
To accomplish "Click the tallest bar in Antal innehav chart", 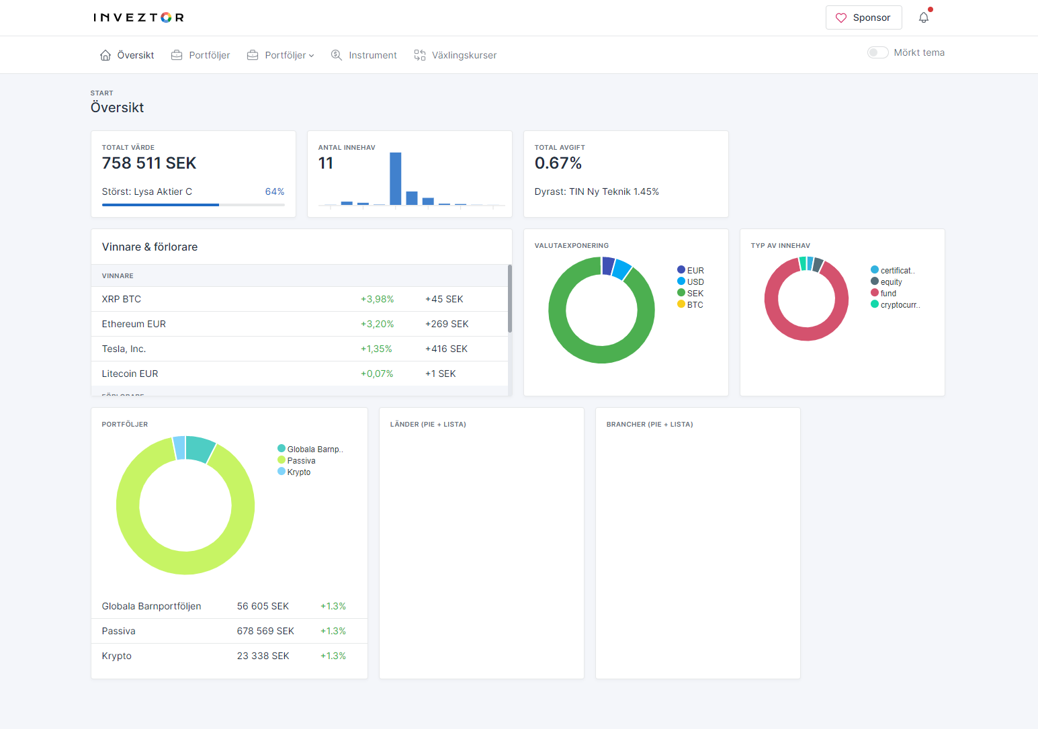I will click(x=395, y=179).
